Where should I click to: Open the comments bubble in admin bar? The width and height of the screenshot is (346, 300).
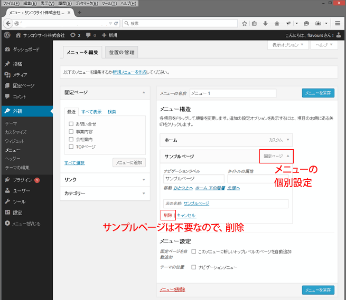click(91, 35)
